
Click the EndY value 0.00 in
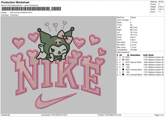click(x=133, y=40)
